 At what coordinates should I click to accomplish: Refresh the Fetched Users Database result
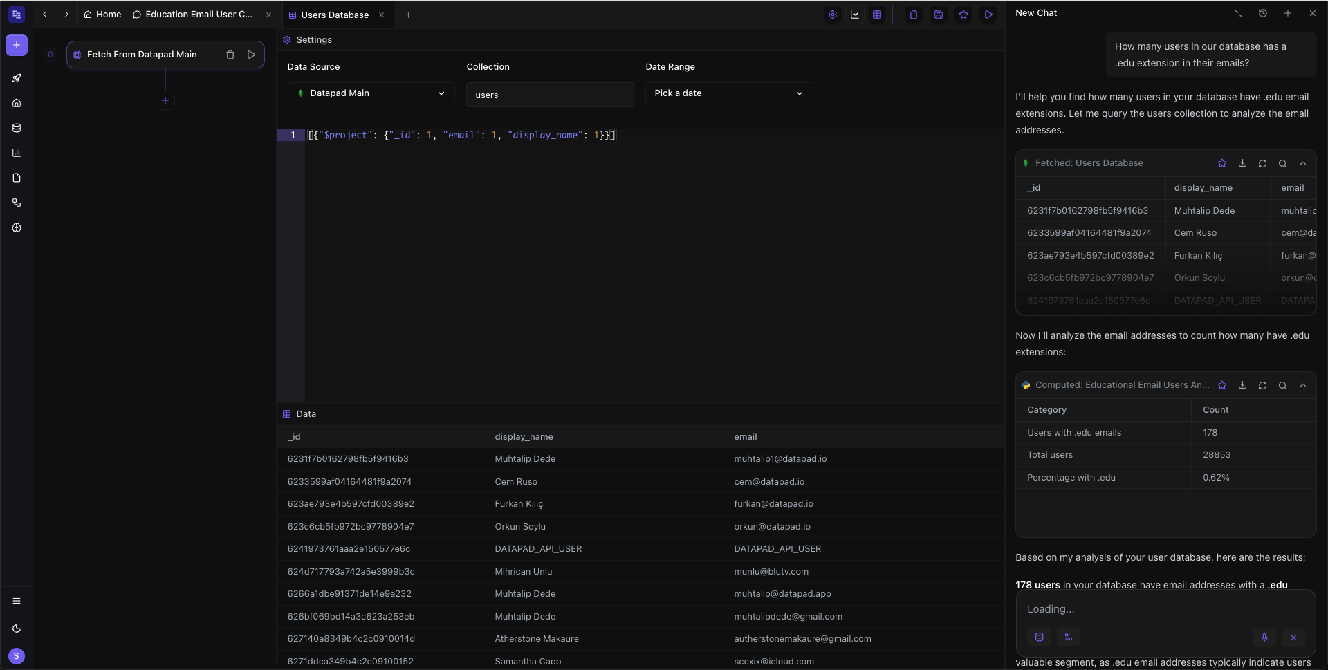1262,163
